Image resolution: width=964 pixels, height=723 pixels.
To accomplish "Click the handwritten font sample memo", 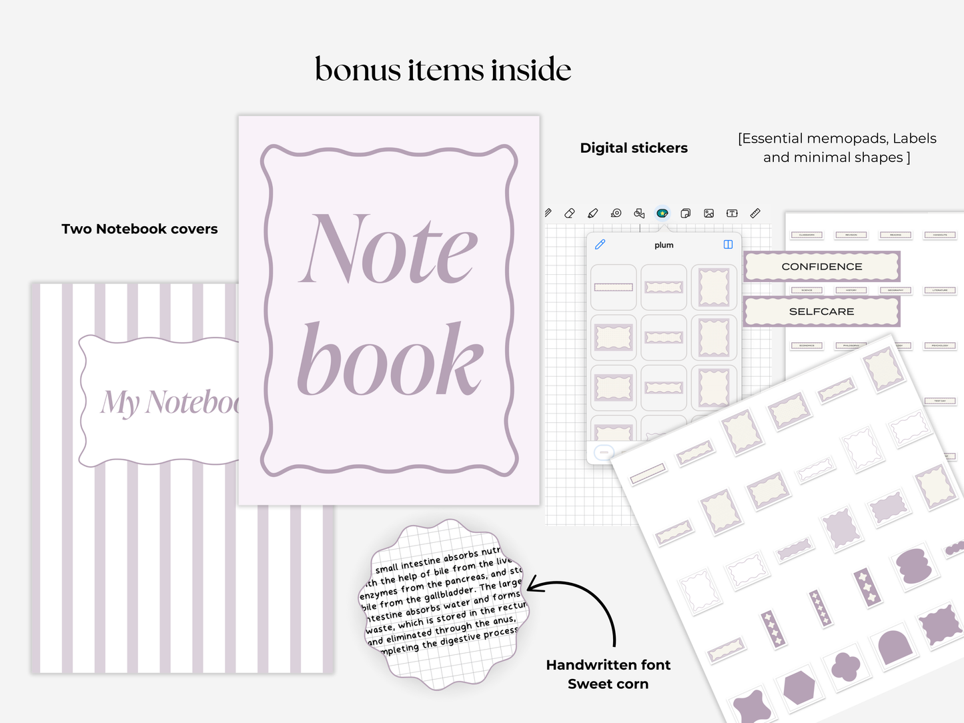I will point(445,604).
